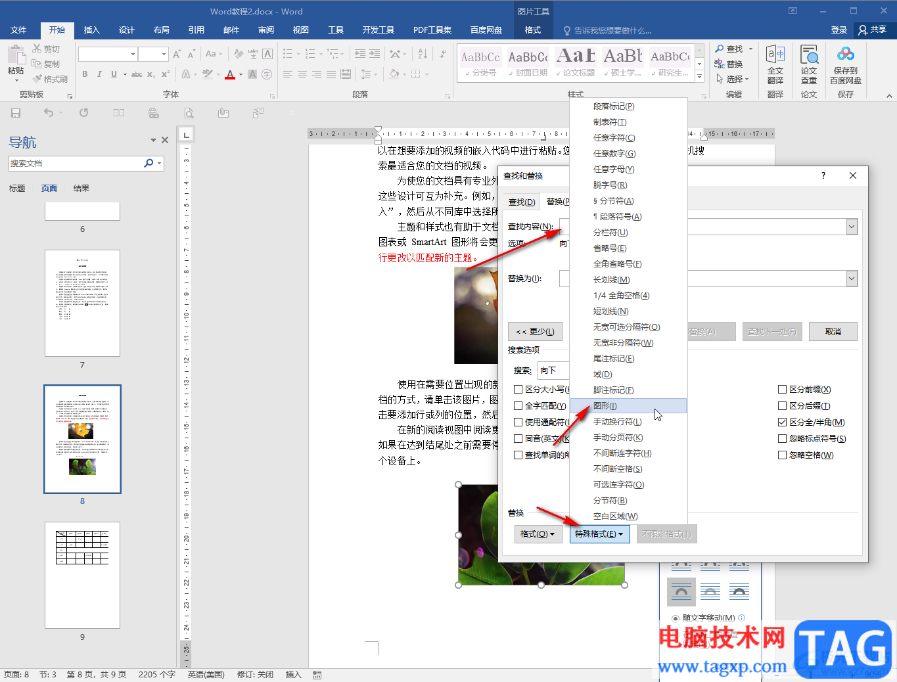Expand the styles gallery more arrow

[700, 78]
